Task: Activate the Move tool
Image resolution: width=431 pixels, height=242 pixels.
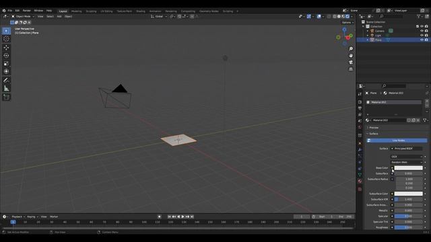Action: pos(6,48)
